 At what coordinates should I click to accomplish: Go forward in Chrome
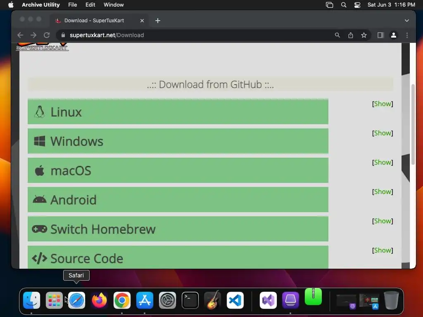coord(33,35)
